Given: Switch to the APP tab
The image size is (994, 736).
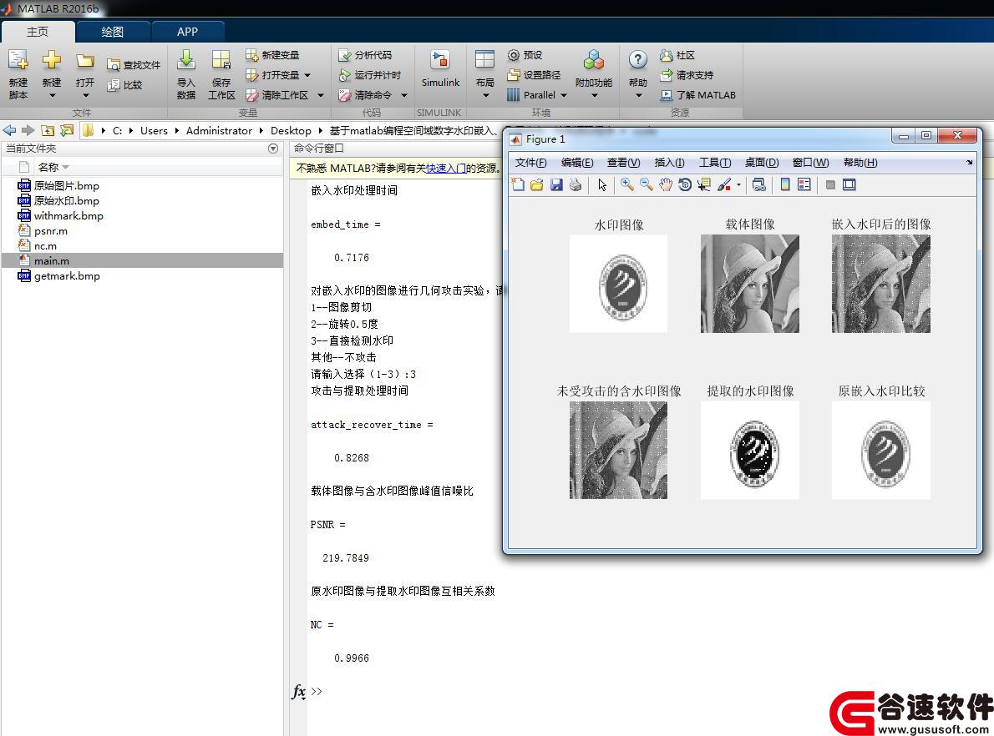Looking at the screenshot, I should coord(187,32).
